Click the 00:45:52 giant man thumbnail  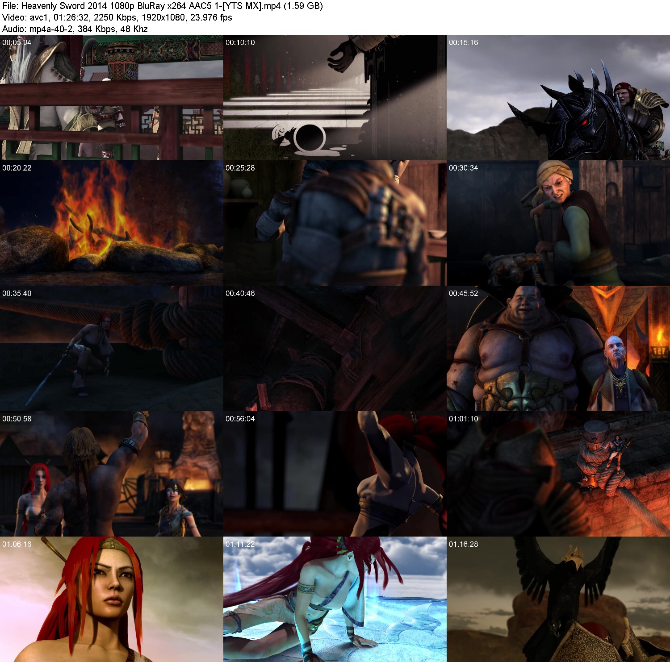(558, 348)
